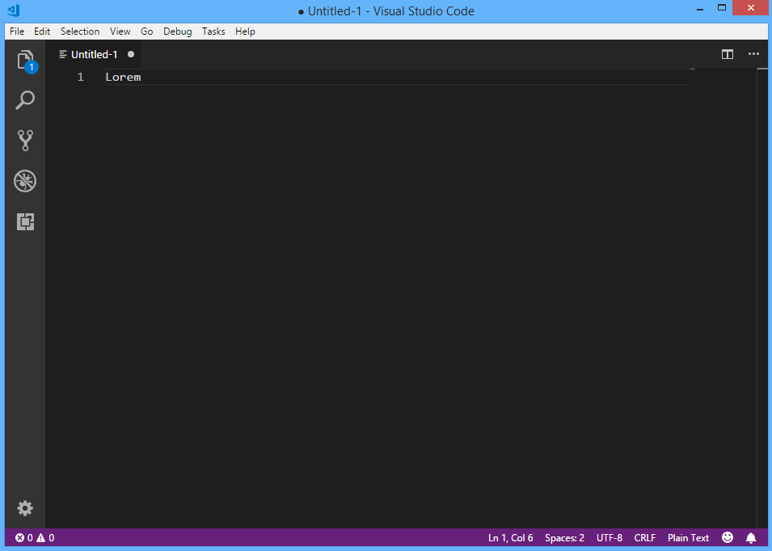Open notifications from the bell icon
The height and width of the screenshot is (551, 772).
tap(751, 537)
